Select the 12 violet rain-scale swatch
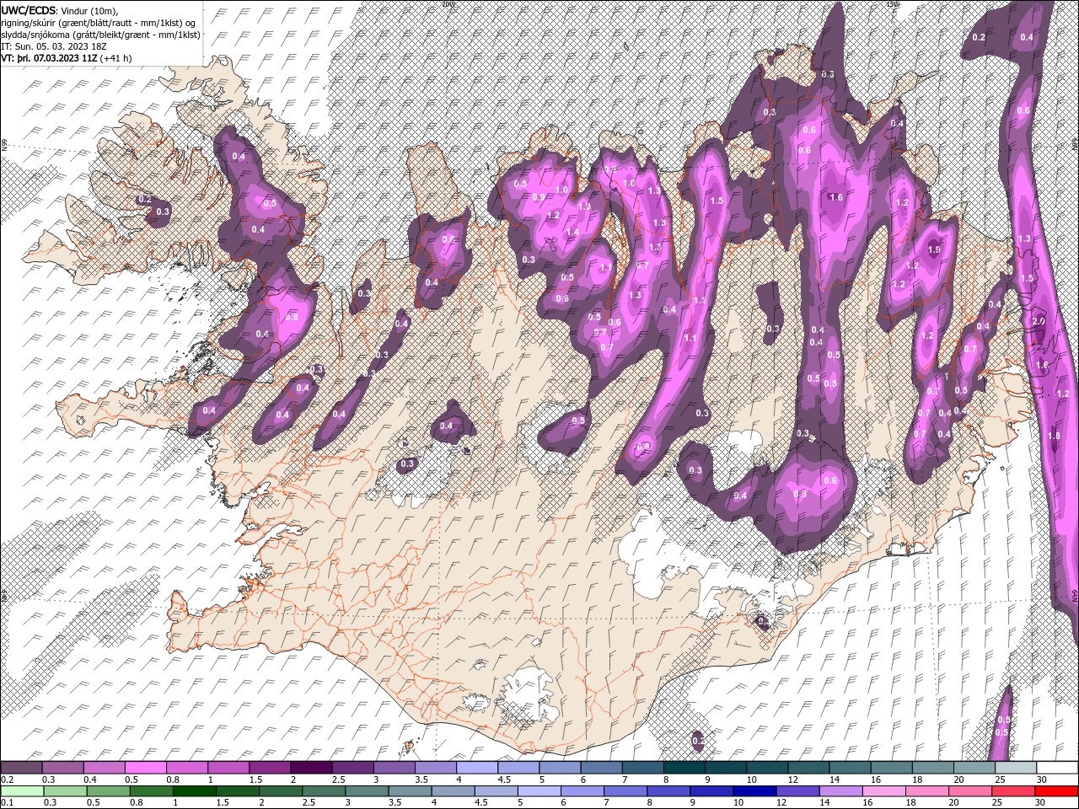Image resolution: width=1079 pixels, height=809 pixels. tap(797, 791)
